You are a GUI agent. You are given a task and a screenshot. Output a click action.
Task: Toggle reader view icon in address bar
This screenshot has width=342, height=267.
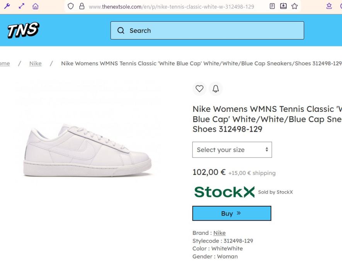click(272, 6)
